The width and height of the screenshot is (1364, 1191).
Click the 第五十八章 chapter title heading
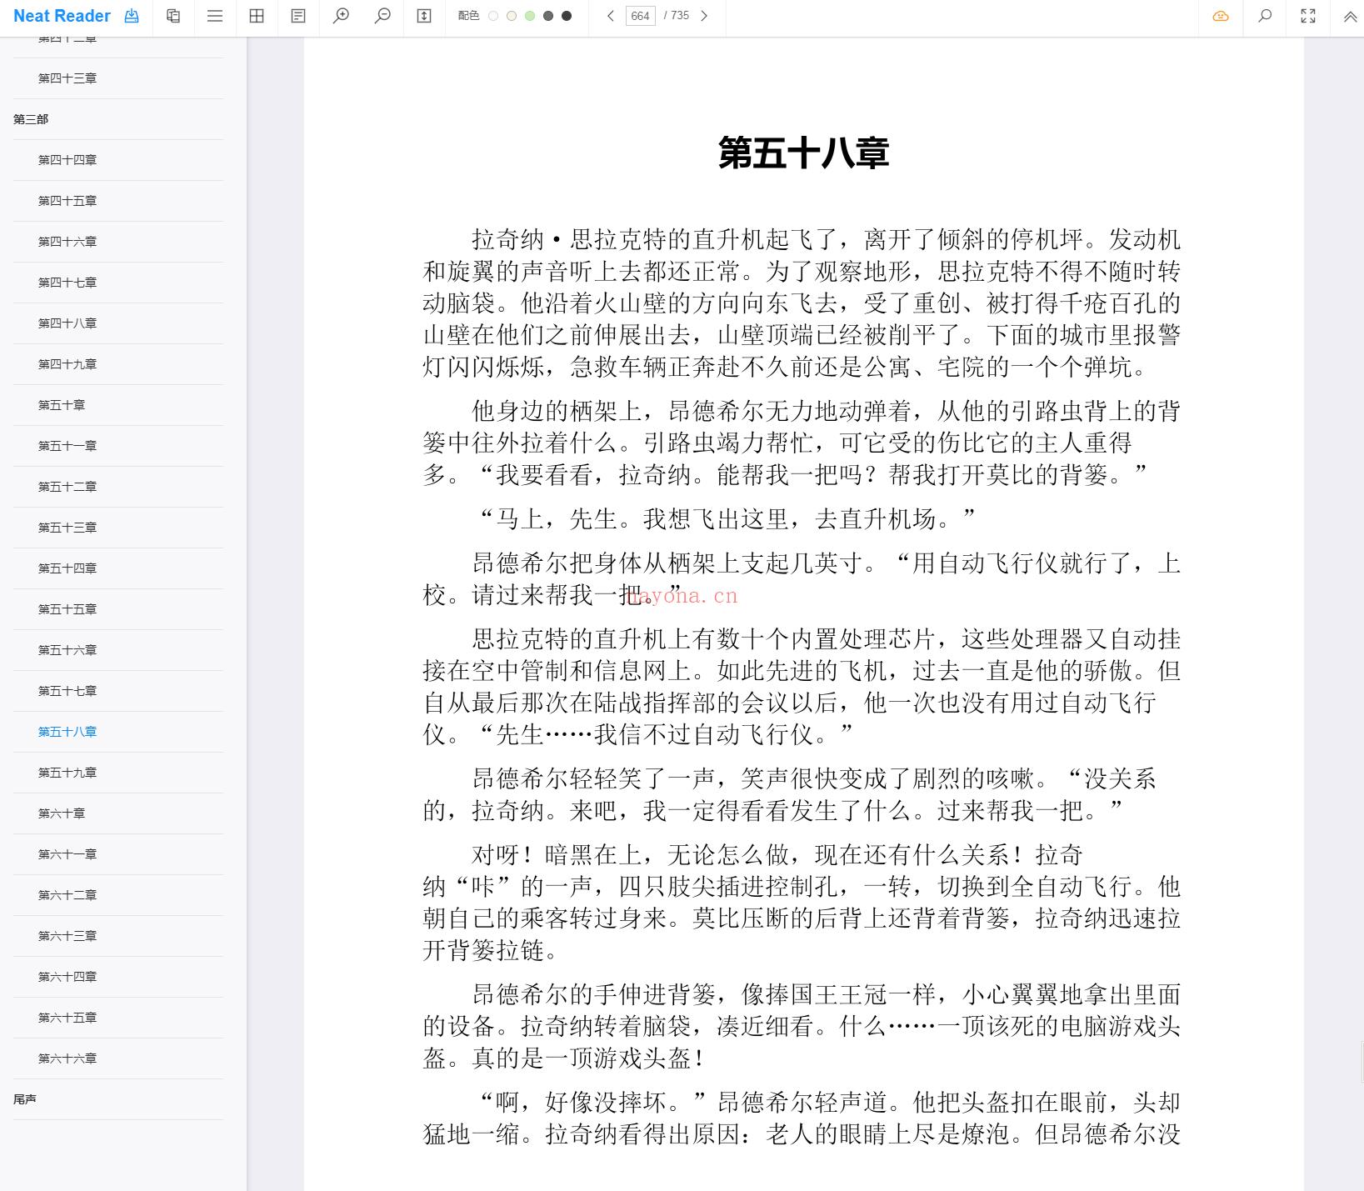[804, 153]
